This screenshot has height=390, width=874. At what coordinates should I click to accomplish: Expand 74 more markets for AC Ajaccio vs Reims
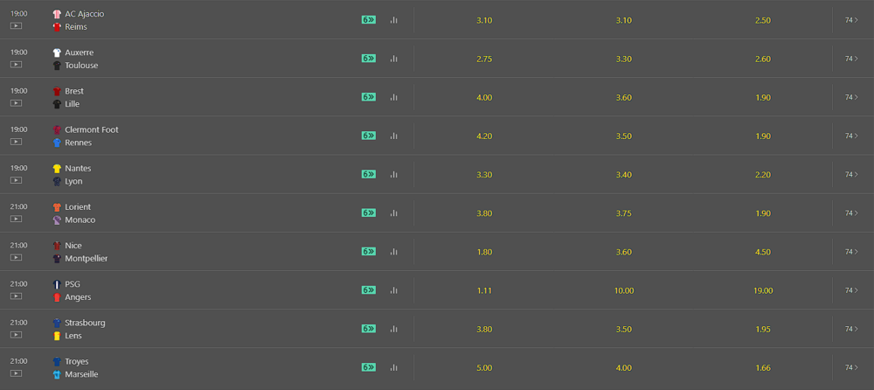coord(850,20)
